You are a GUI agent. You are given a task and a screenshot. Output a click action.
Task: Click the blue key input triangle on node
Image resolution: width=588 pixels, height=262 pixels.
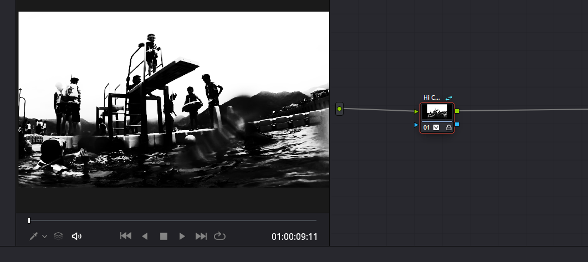416,125
